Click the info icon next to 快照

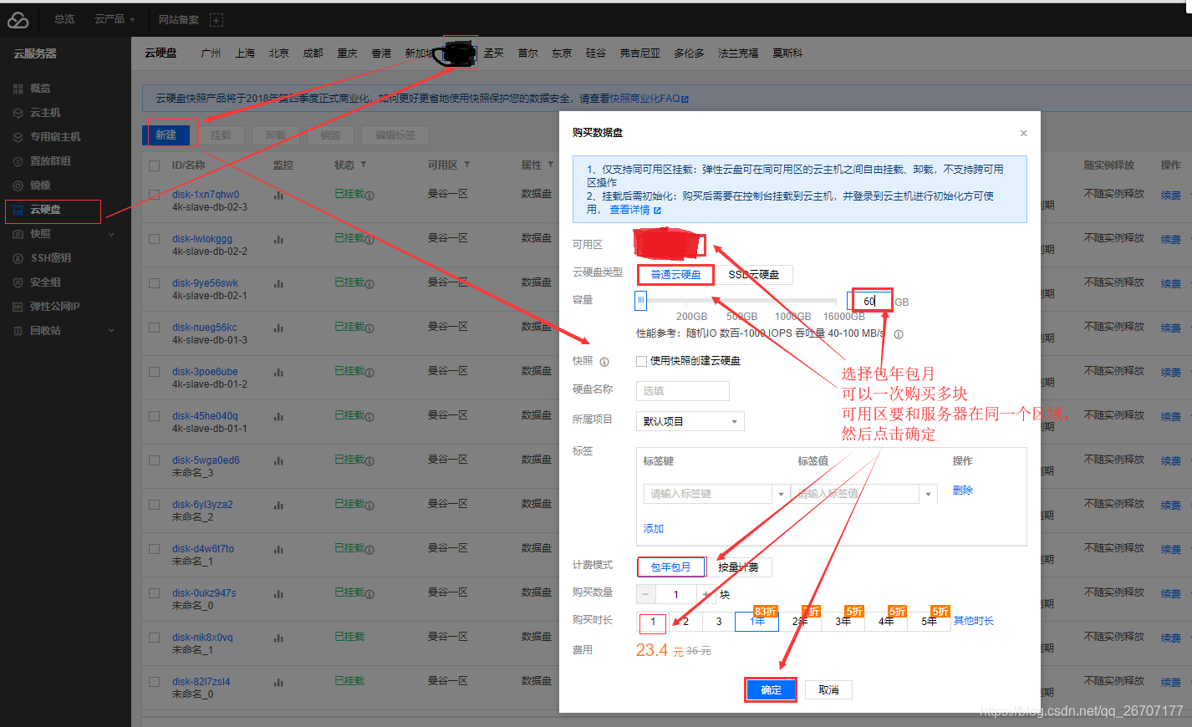604,362
